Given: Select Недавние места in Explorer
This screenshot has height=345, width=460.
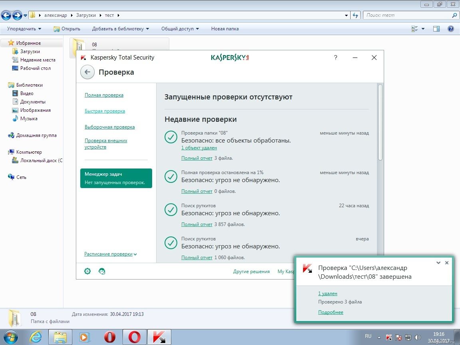Looking at the screenshot, I should (38, 60).
